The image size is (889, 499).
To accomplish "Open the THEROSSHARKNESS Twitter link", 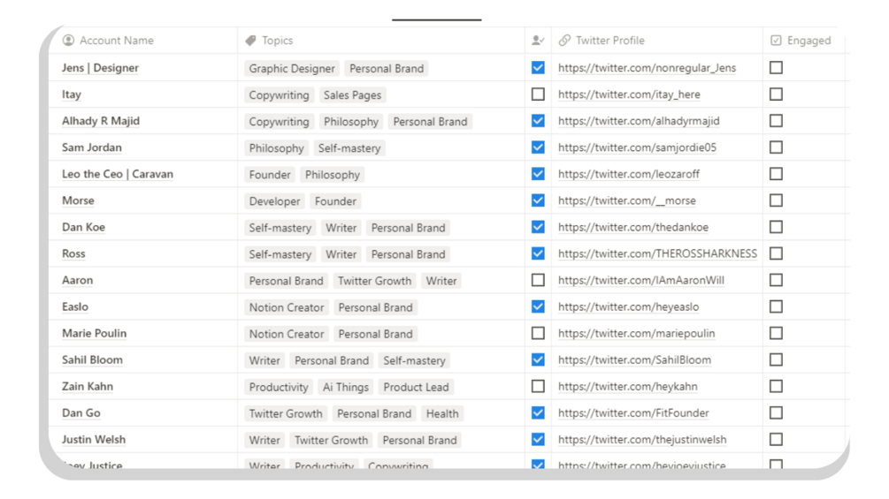I will point(657,254).
